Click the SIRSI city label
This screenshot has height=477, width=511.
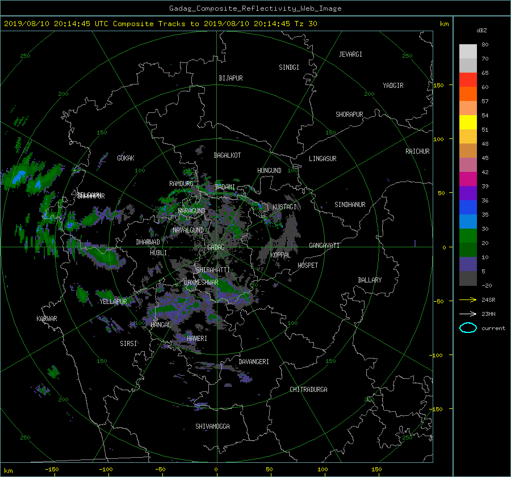[x=128, y=344]
